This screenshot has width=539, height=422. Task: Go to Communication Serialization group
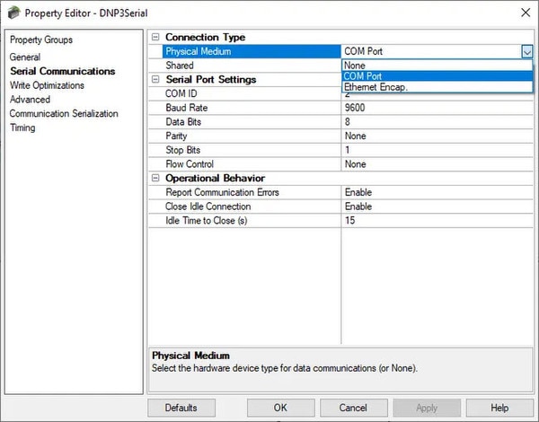(x=64, y=113)
